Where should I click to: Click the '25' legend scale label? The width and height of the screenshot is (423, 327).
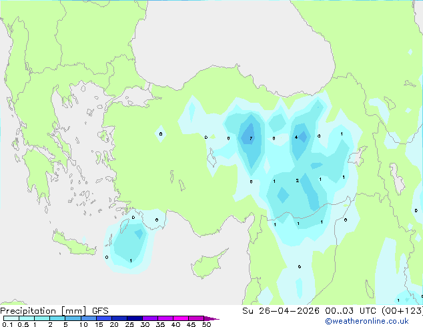click(x=129, y=324)
